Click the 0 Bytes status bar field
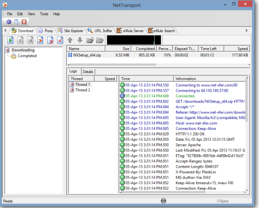The width and height of the screenshot is (259, 208). tap(233, 201)
